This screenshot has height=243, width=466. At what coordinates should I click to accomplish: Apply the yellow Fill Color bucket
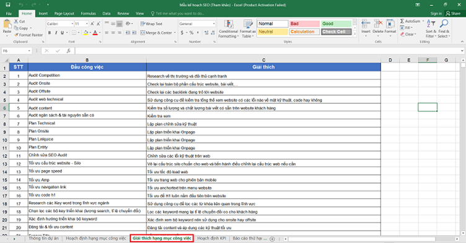point(86,33)
